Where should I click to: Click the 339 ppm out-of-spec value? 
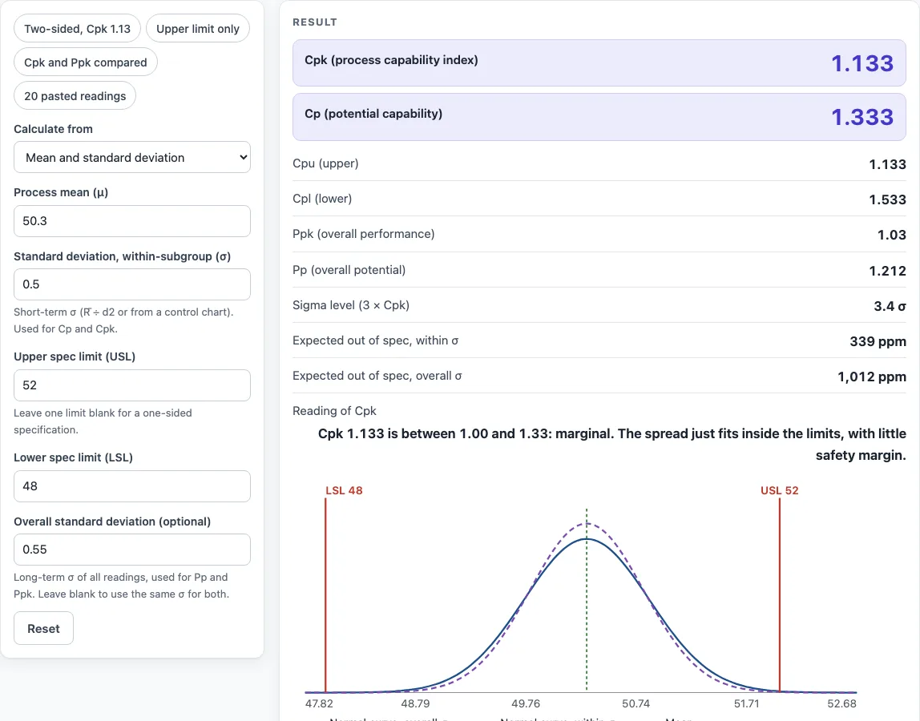pos(878,341)
